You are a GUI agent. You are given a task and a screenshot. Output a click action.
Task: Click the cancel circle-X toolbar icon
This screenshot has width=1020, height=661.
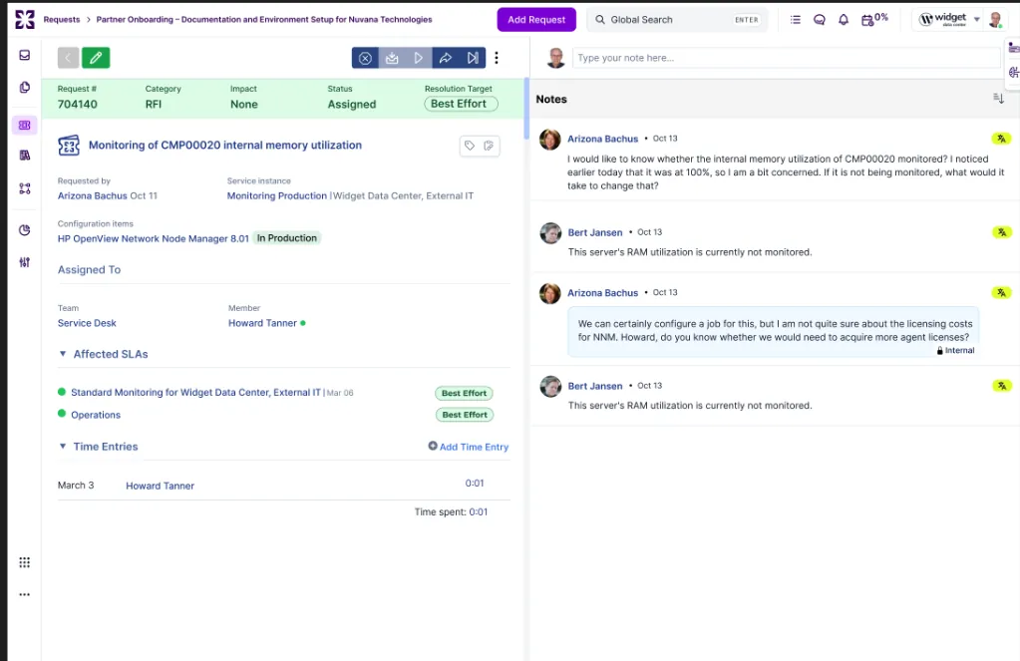point(366,58)
